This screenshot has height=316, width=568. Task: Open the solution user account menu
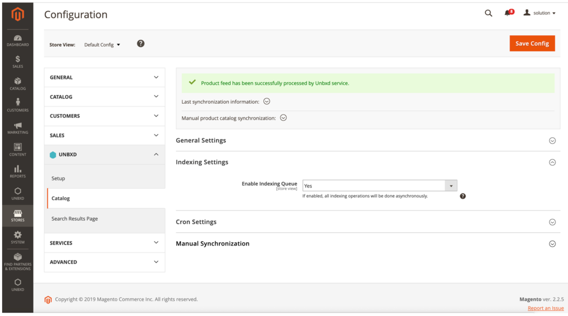point(539,13)
